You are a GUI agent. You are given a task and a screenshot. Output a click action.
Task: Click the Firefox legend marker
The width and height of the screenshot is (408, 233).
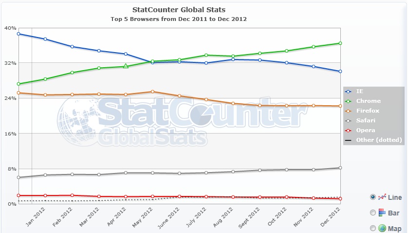point(348,111)
